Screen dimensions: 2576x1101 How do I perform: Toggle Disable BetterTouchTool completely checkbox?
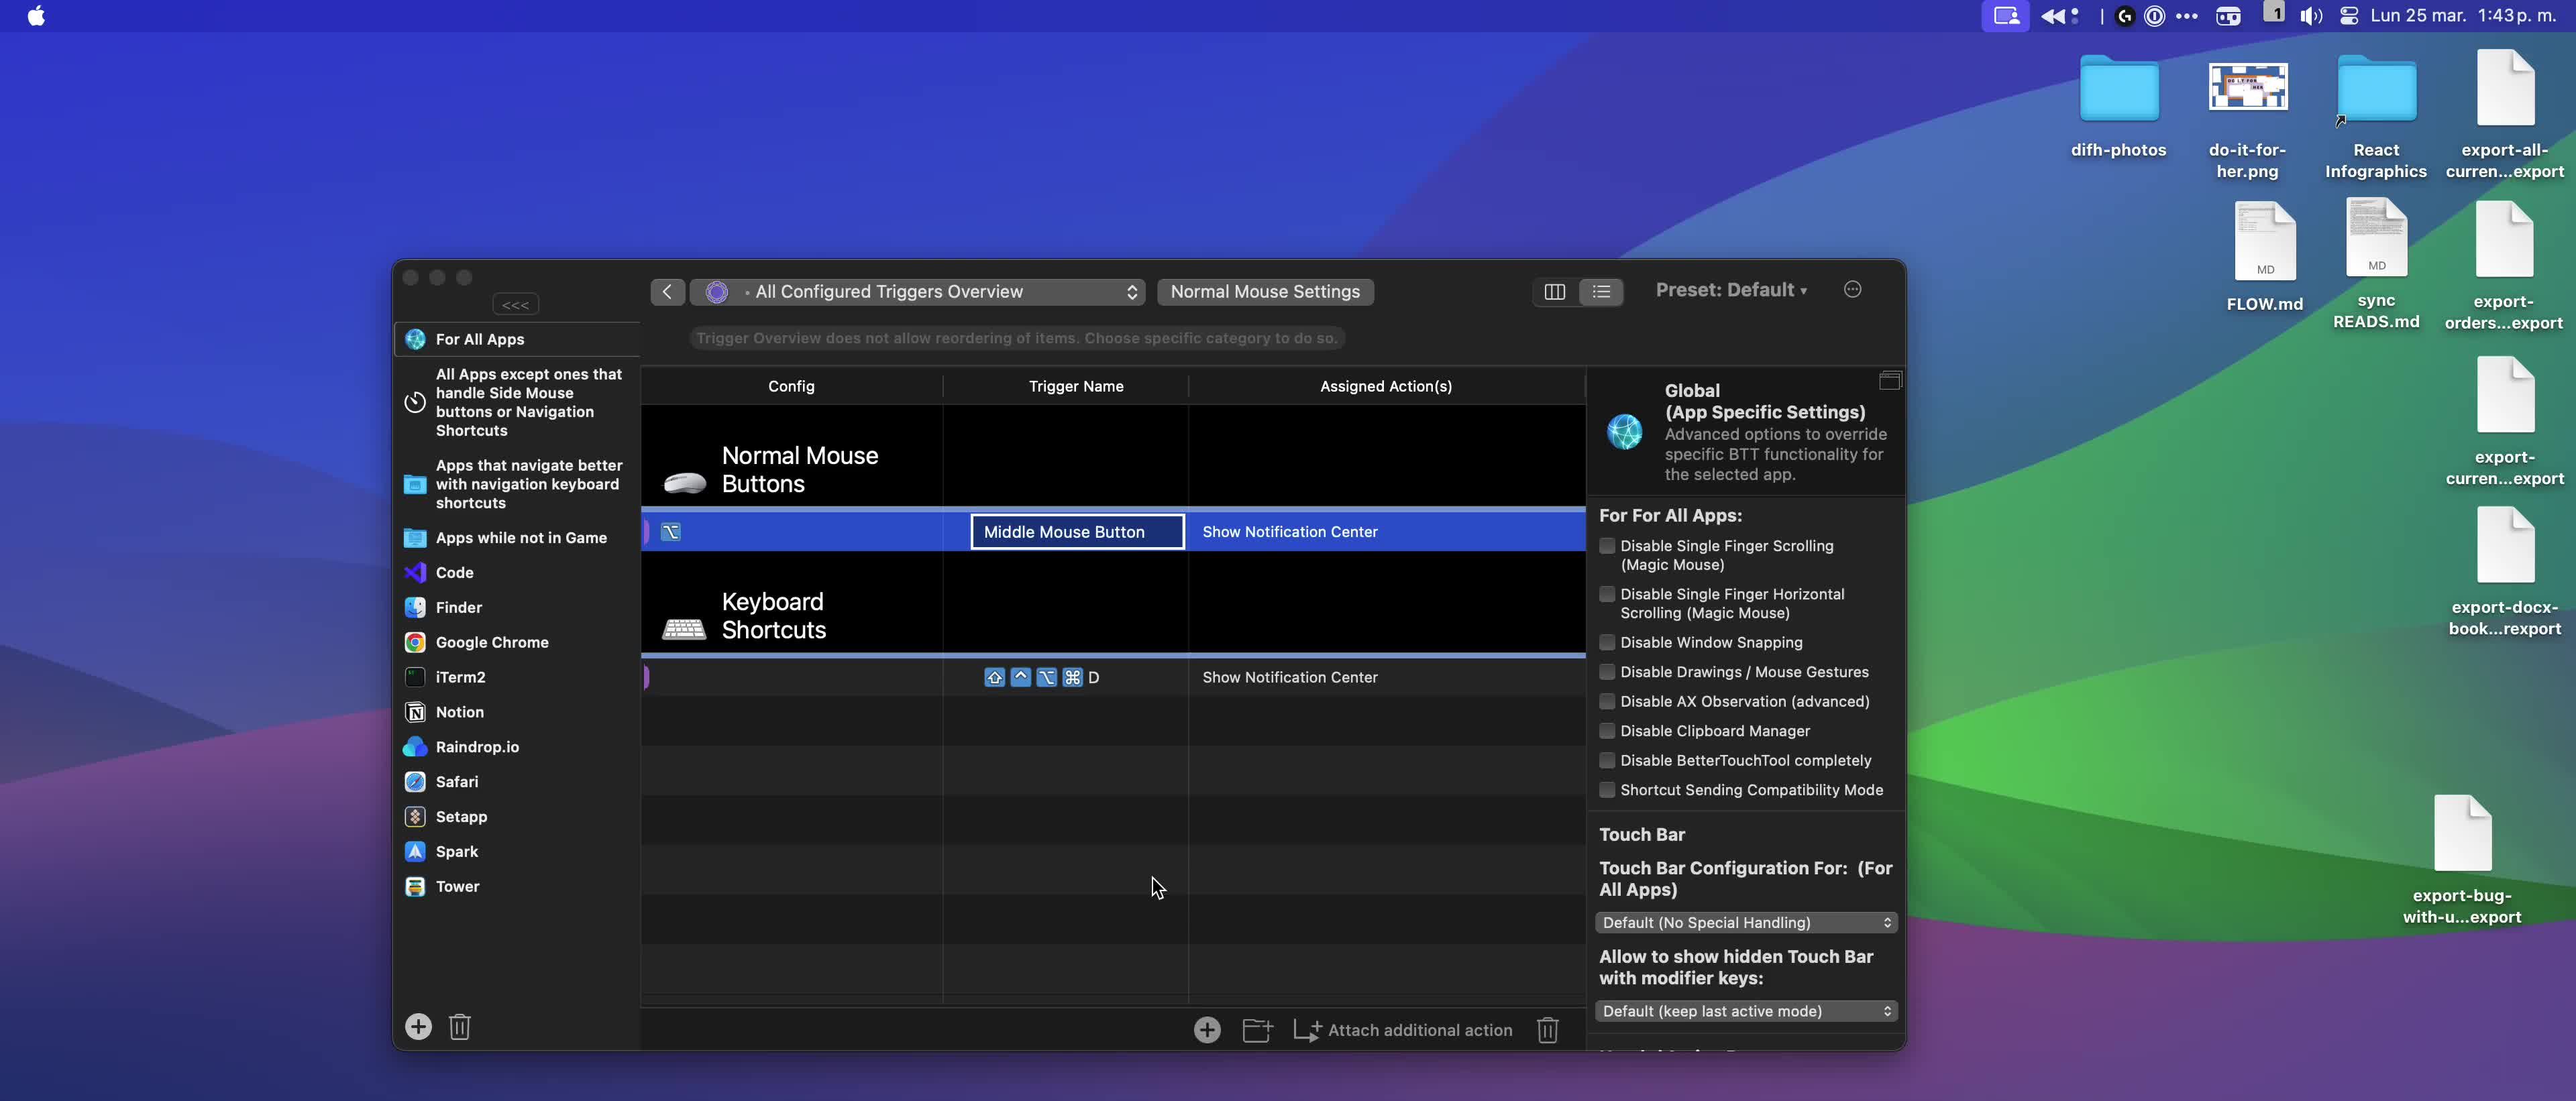click(1607, 761)
